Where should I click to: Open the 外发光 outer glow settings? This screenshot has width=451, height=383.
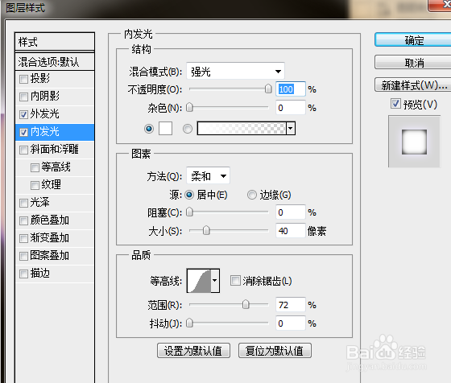(44, 114)
